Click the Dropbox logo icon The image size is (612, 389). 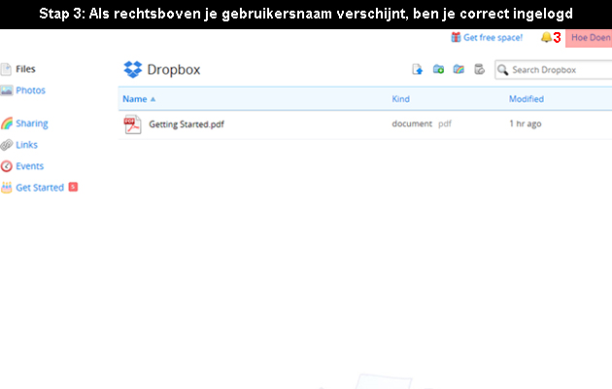tap(133, 69)
